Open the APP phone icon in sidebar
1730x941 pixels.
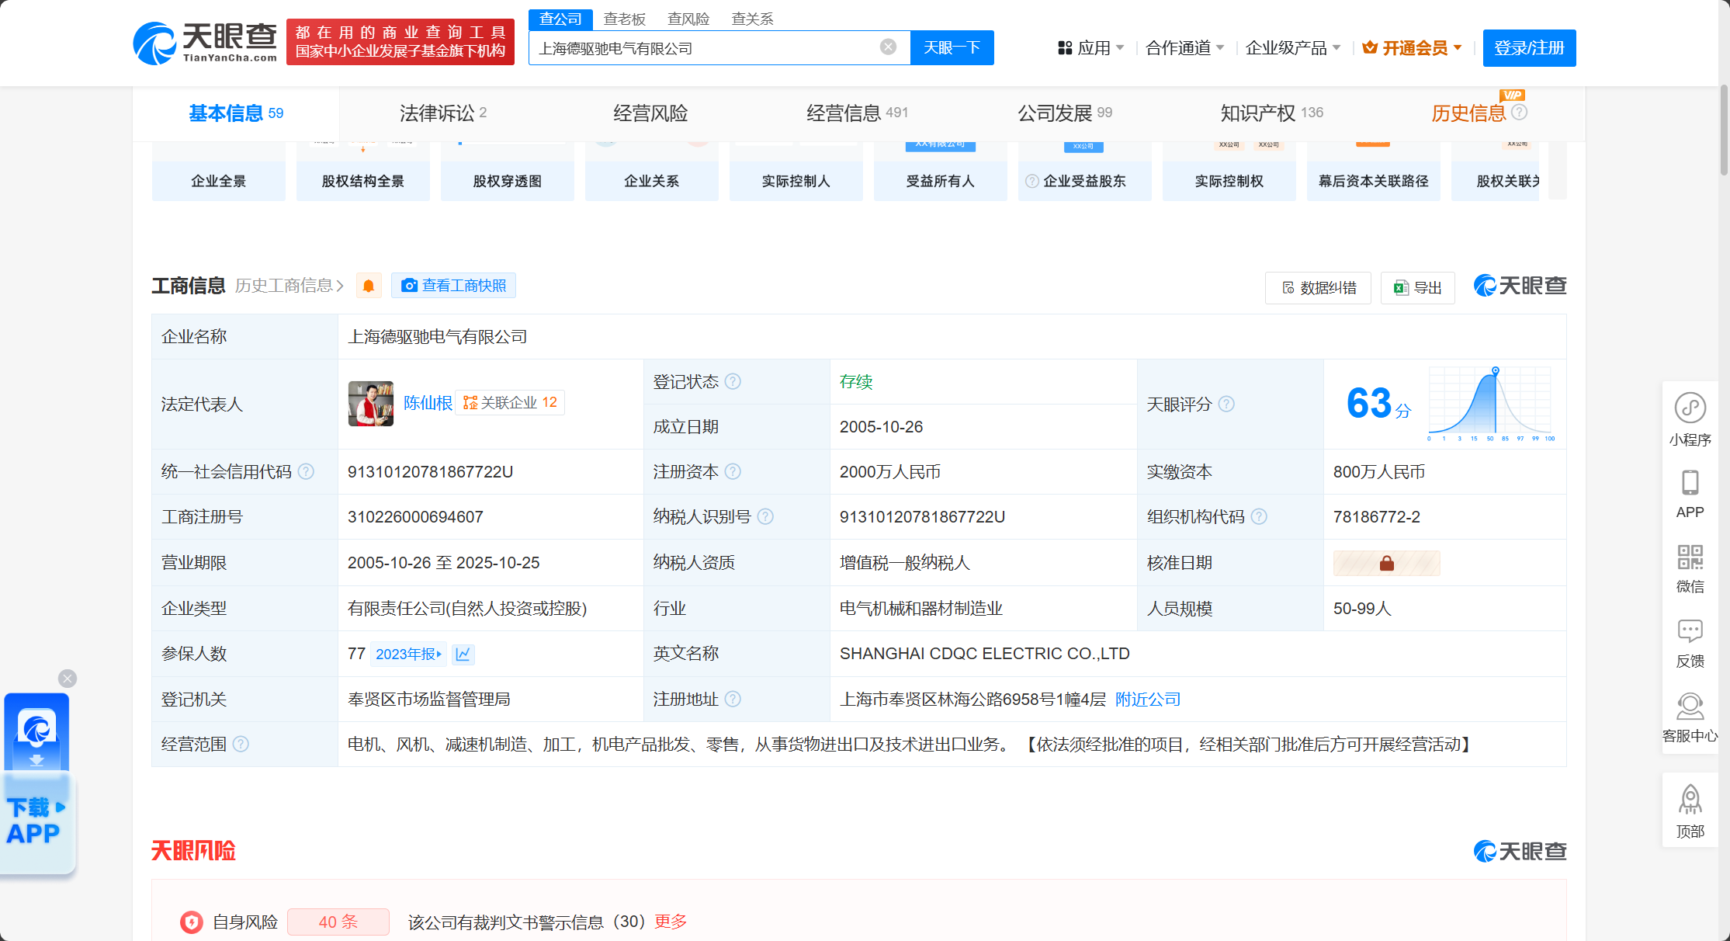[1690, 484]
